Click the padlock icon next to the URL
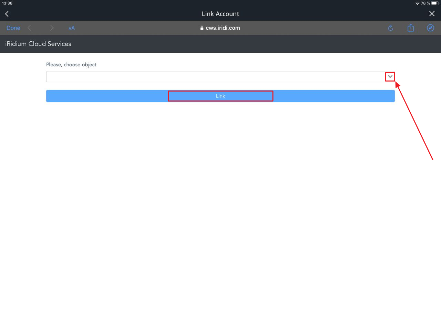This screenshot has height=331, width=441. click(x=202, y=28)
